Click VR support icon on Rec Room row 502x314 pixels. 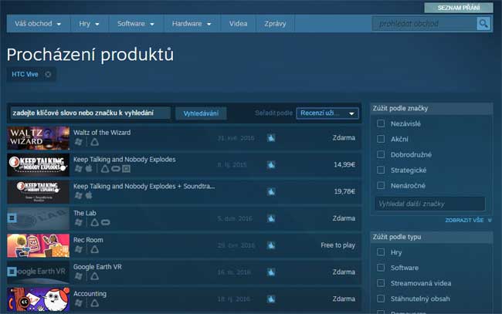tap(271, 245)
